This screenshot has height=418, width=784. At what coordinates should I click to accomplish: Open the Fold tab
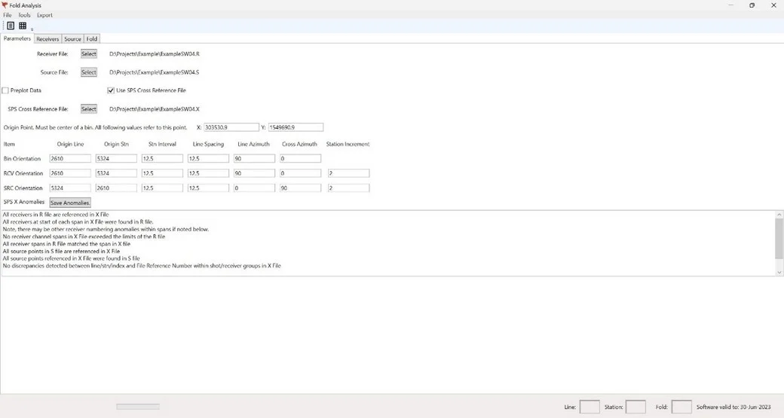(91, 38)
